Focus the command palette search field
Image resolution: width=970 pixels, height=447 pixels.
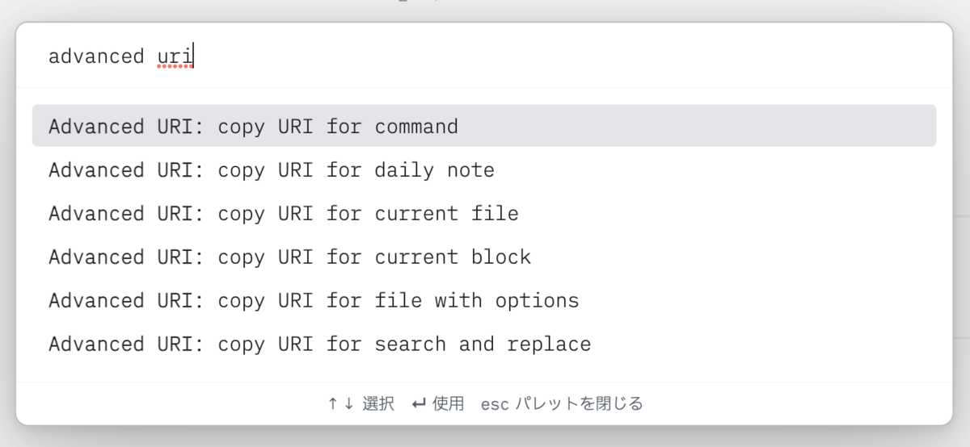(485, 56)
